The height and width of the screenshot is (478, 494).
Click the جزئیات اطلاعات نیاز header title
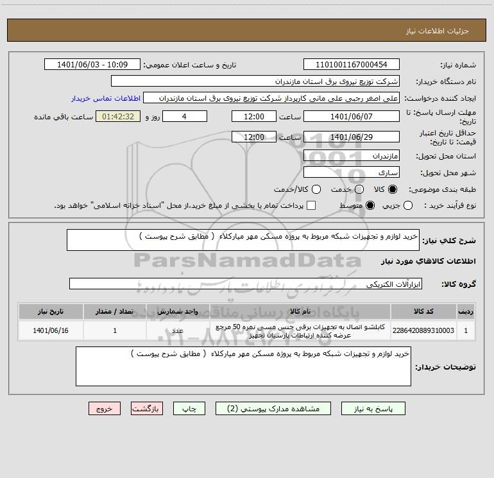pos(437,31)
